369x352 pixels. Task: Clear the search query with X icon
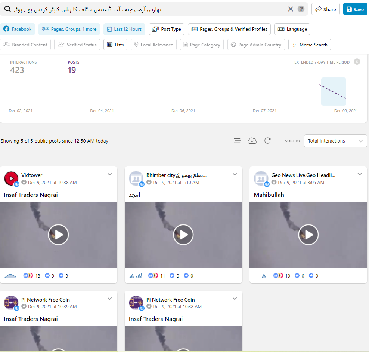pyautogui.click(x=291, y=9)
